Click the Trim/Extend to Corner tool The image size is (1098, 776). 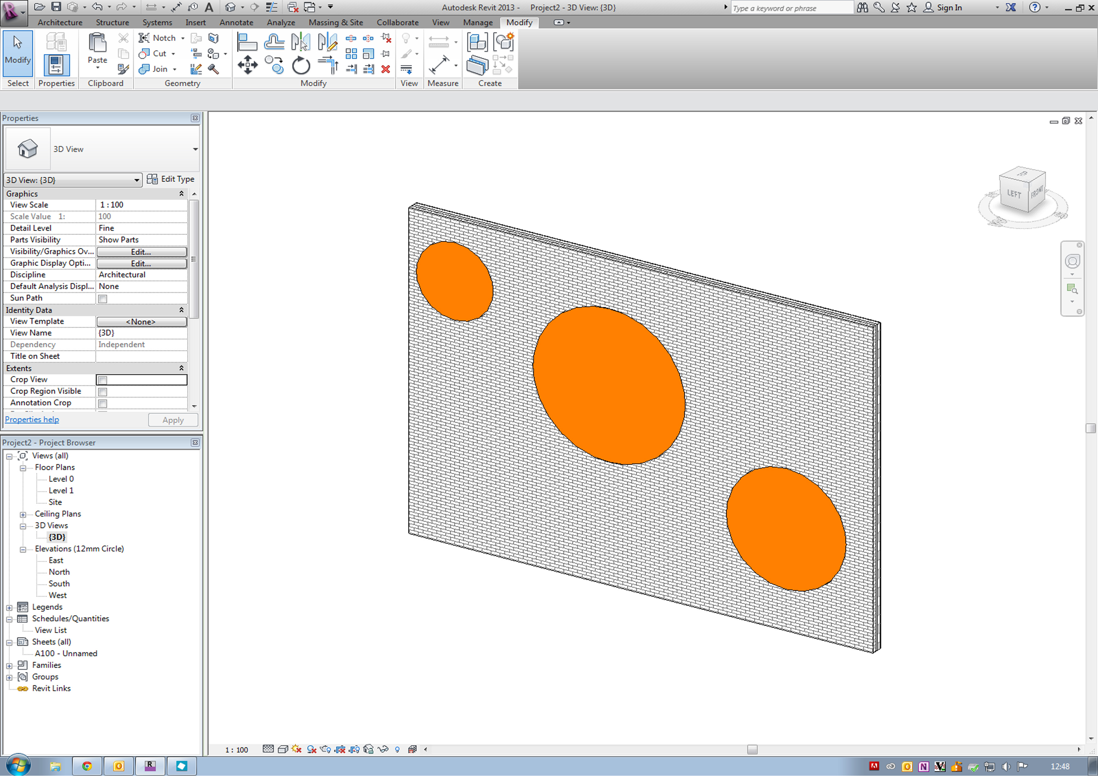(x=328, y=64)
